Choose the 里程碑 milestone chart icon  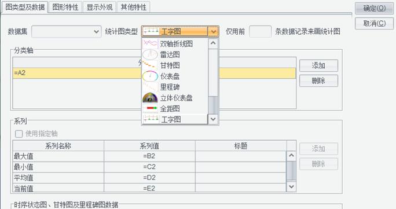151,87
